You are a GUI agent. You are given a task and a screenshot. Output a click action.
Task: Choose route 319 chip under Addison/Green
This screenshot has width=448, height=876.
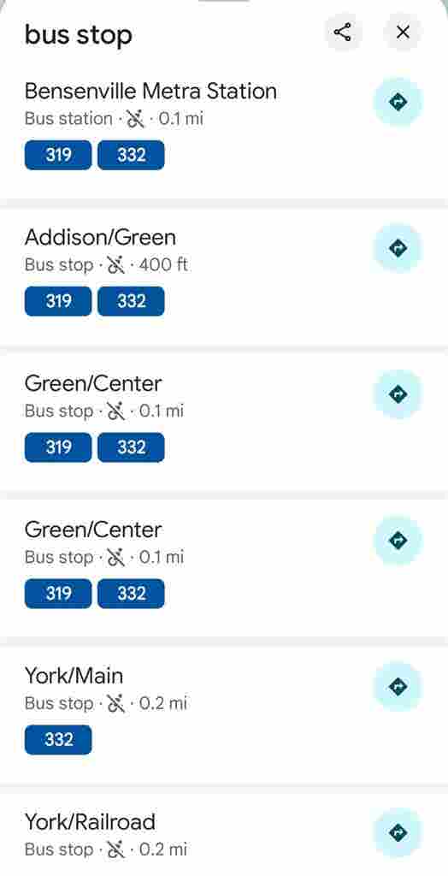58,301
